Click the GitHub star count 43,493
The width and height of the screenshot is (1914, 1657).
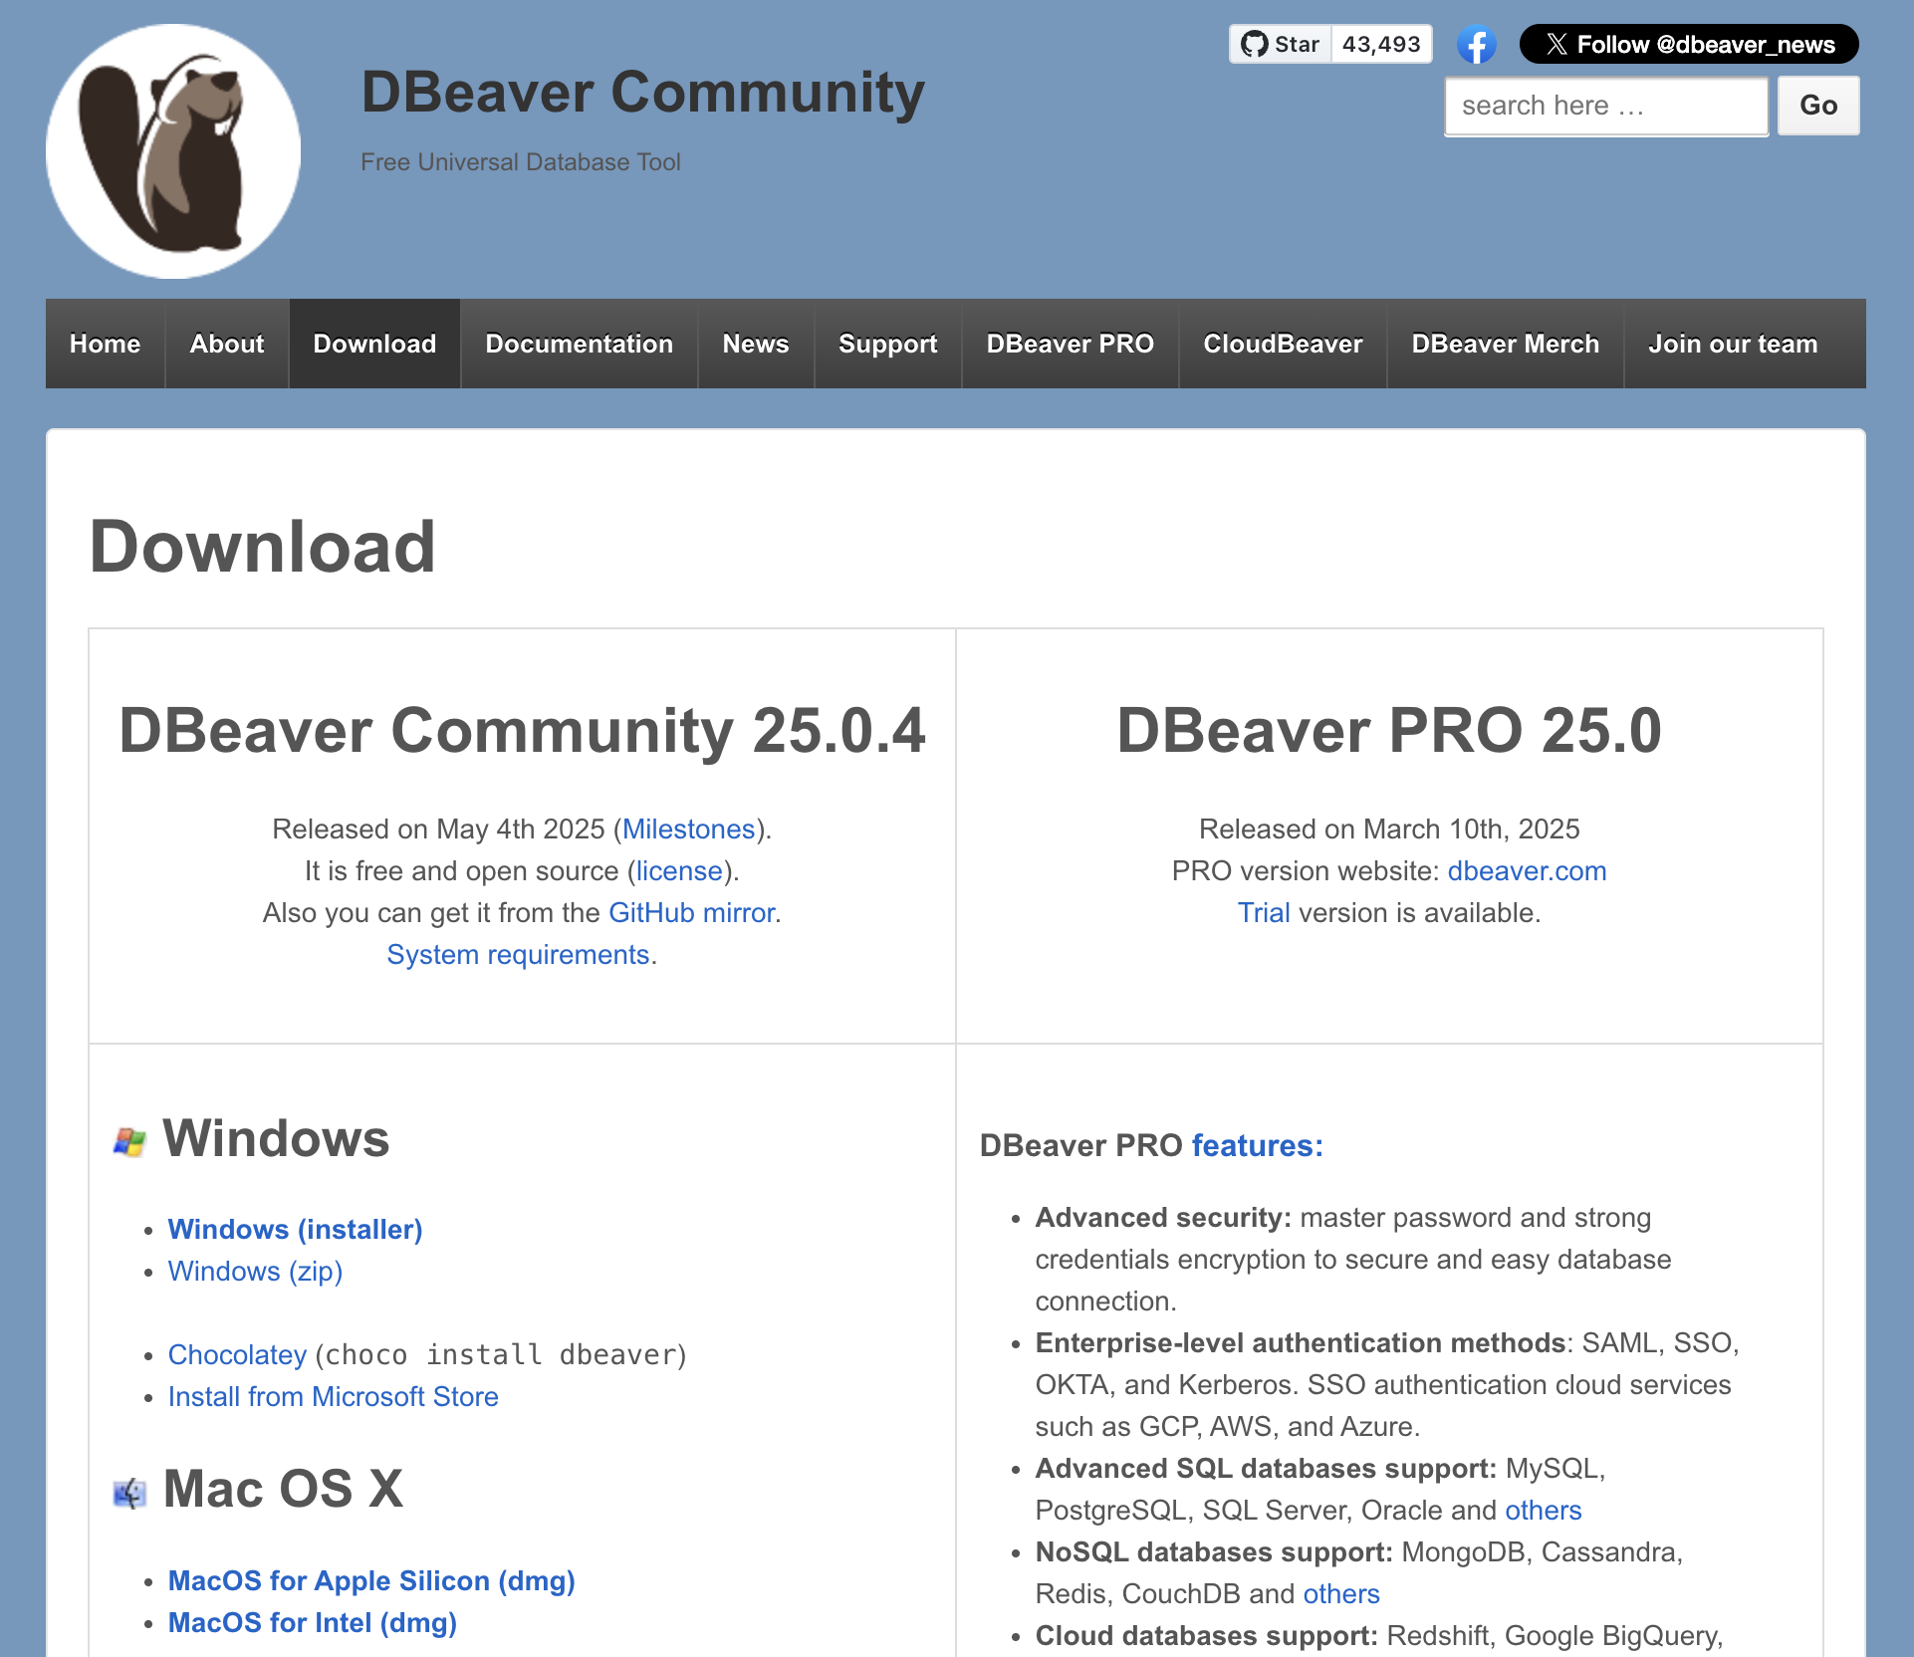pos(1381,44)
